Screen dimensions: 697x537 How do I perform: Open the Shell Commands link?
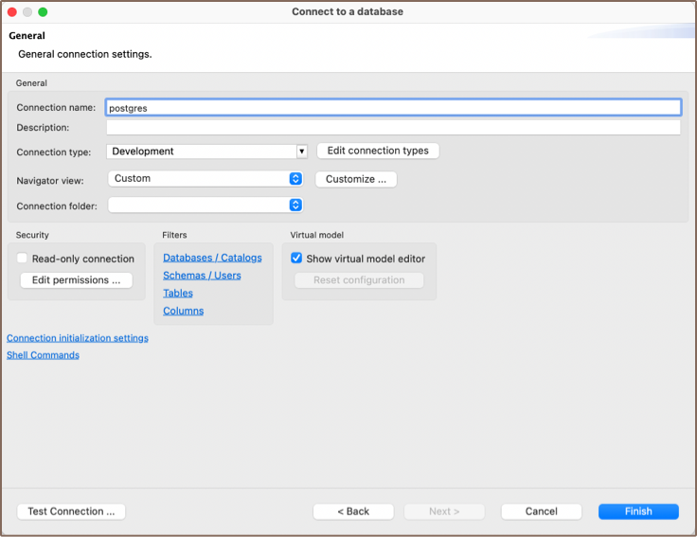point(43,355)
